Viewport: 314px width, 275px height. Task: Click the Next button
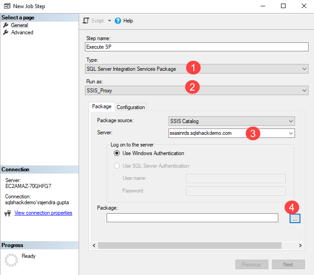point(288,265)
